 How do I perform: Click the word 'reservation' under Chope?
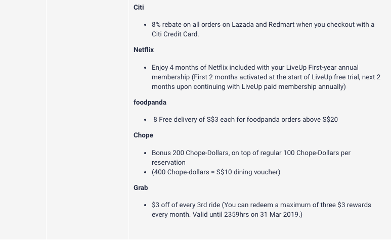[x=168, y=162]
